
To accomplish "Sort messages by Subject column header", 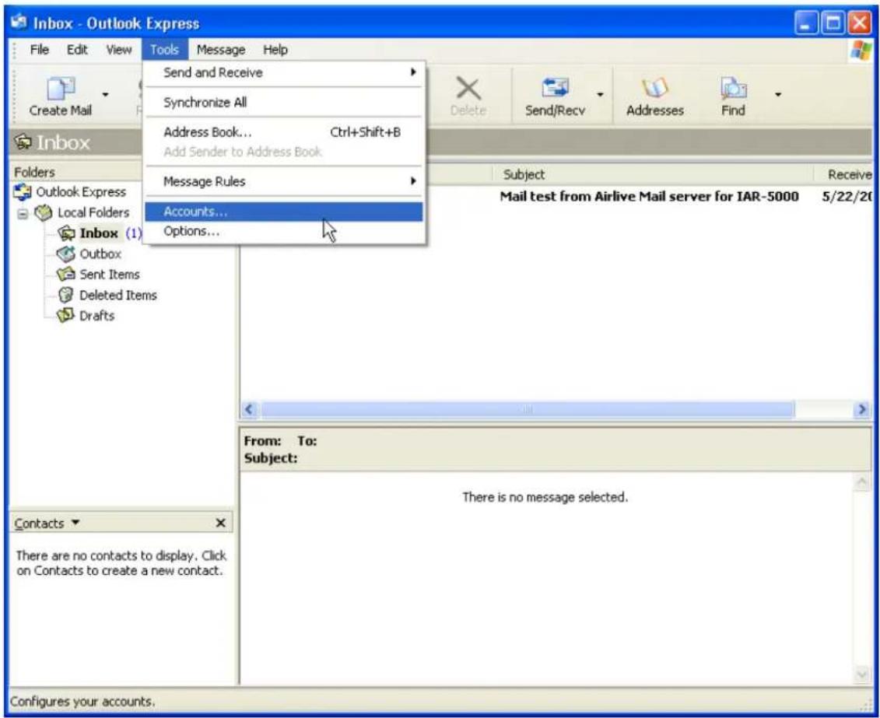I will click(654, 174).
